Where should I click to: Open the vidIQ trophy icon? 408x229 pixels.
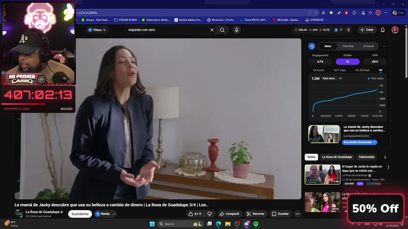[348, 30]
